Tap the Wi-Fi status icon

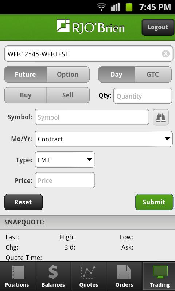click(x=101, y=7)
